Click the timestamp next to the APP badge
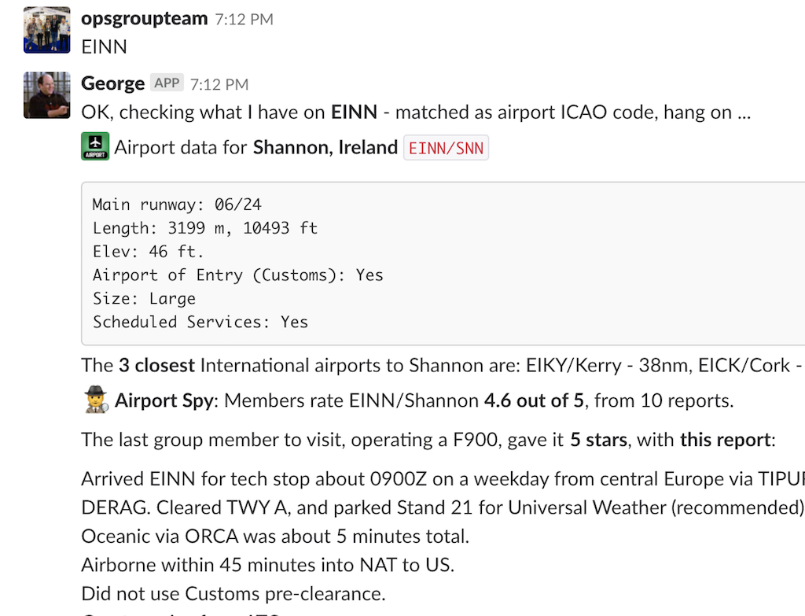Image resolution: width=805 pixels, height=616 pixels. [219, 84]
